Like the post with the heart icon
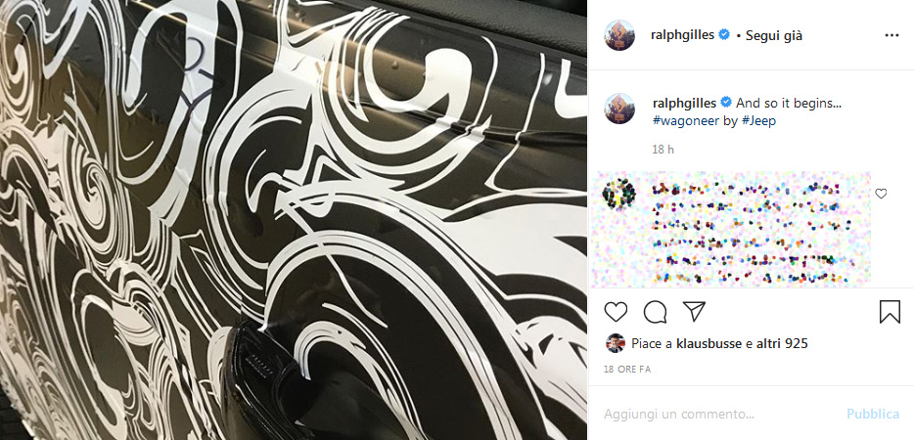Screen dimensions: 914x440 point(616,312)
